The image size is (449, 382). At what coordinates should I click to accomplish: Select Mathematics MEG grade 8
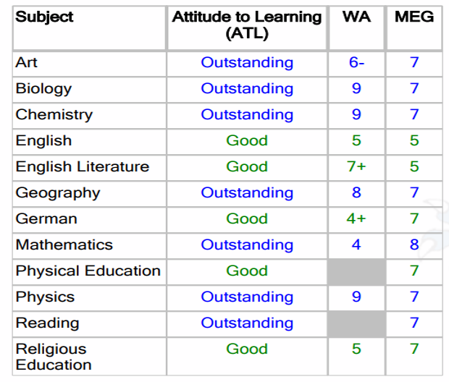414,245
